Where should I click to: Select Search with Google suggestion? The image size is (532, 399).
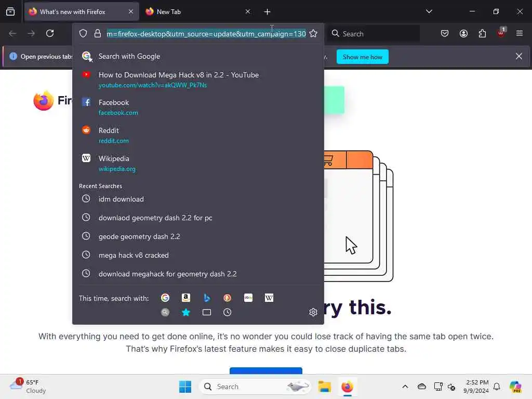[198, 56]
